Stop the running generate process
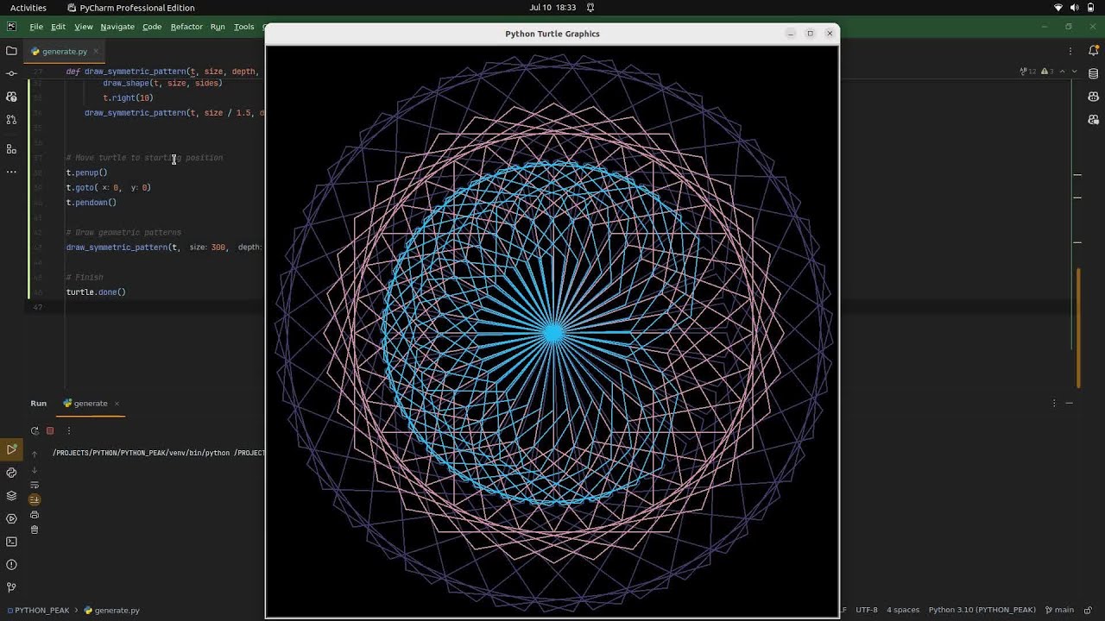The height and width of the screenshot is (621, 1105). 50,430
